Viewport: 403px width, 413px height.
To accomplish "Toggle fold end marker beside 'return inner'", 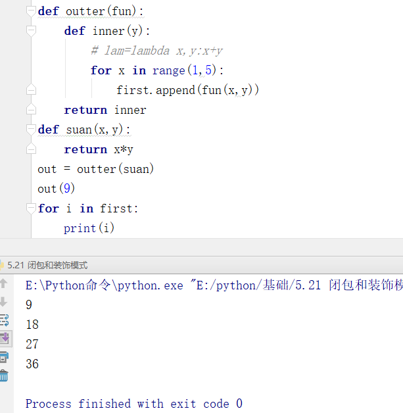I will tap(31, 109).
